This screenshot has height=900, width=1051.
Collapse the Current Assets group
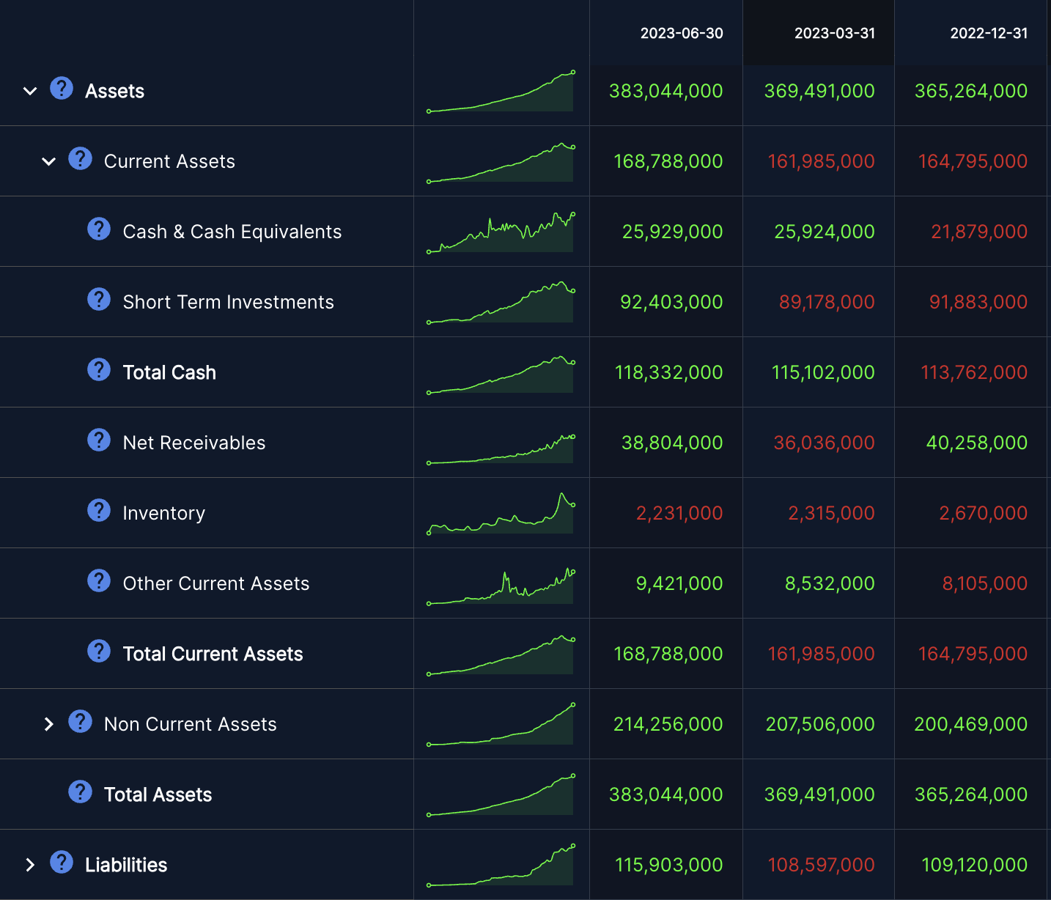point(49,161)
